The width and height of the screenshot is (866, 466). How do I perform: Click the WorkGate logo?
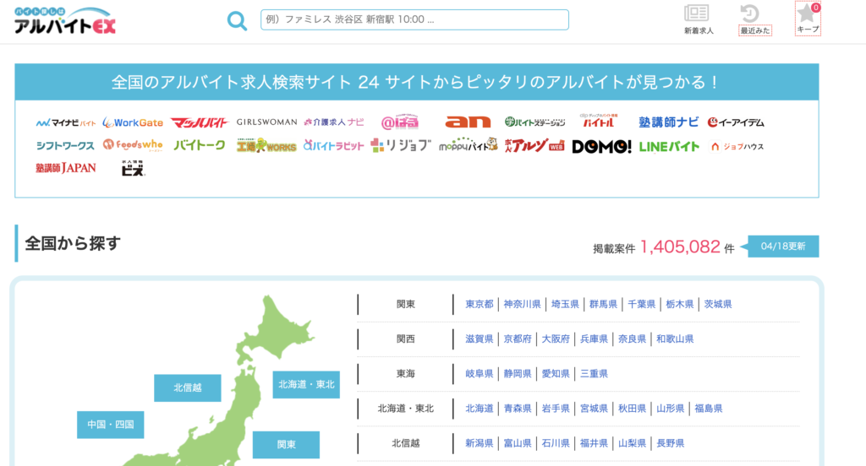pos(133,122)
